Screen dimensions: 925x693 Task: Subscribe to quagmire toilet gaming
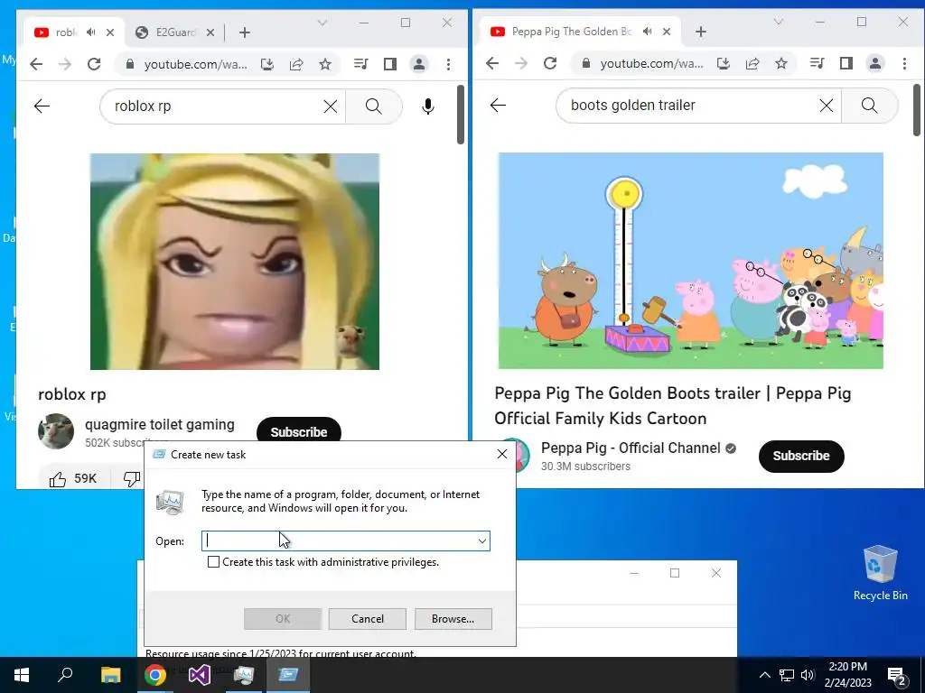click(x=298, y=431)
